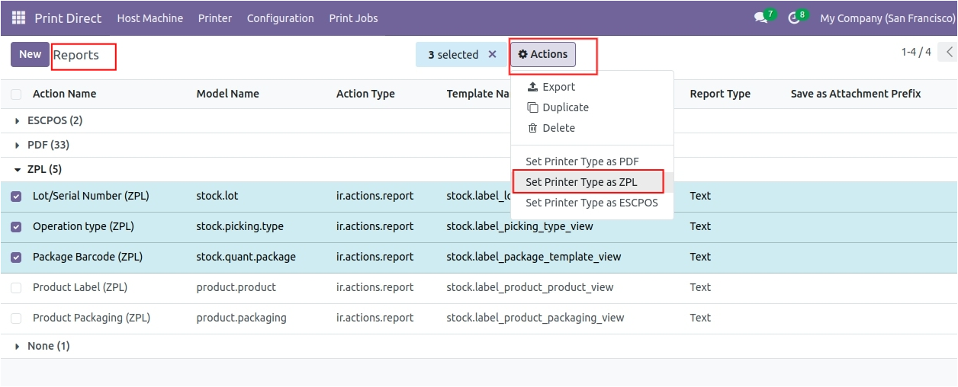The width and height of the screenshot is (958, 387).
Task: Click the New button
Action: click(x=31, y=54)
